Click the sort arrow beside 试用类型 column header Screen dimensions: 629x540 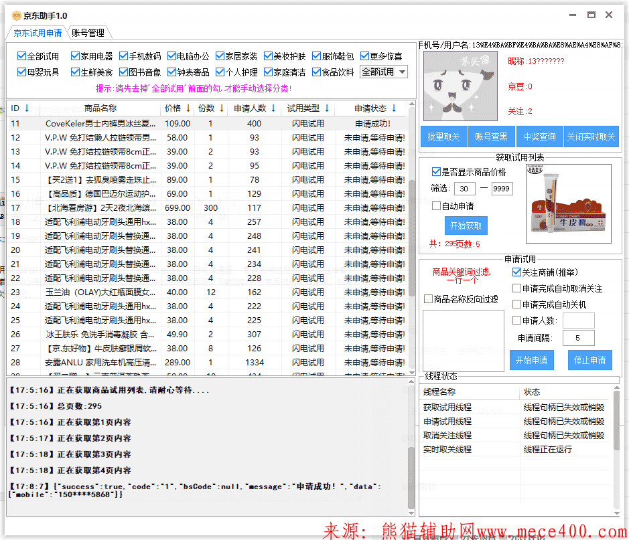pos(327,108)
